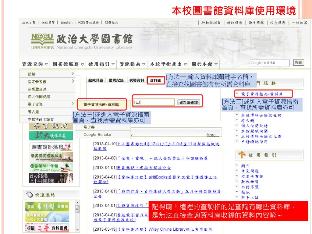Screen dimensions: 312x234
Task: Open the 新手上路 guide link
Action: pyautogui.click(x=250, y=197)
